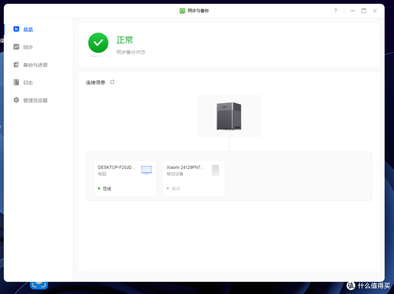Click the mobile phone device icon
394x294 pixels.
coord(215,170)
